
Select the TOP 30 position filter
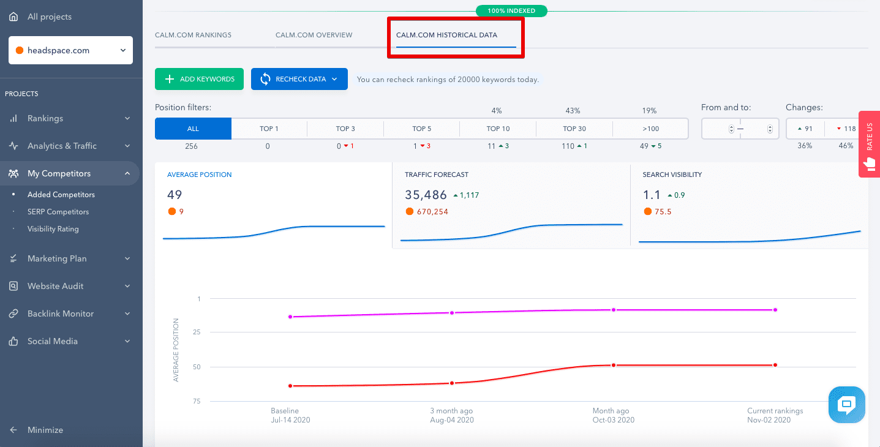pos(574,129)
